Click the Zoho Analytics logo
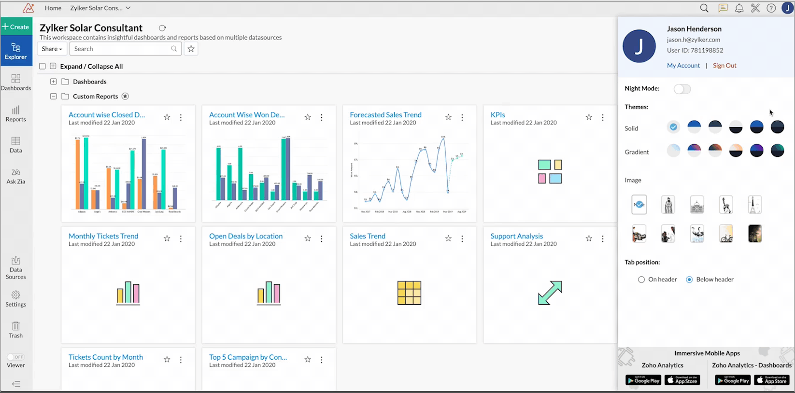This screenshot has height=393, width=795. tap(28, 8)
